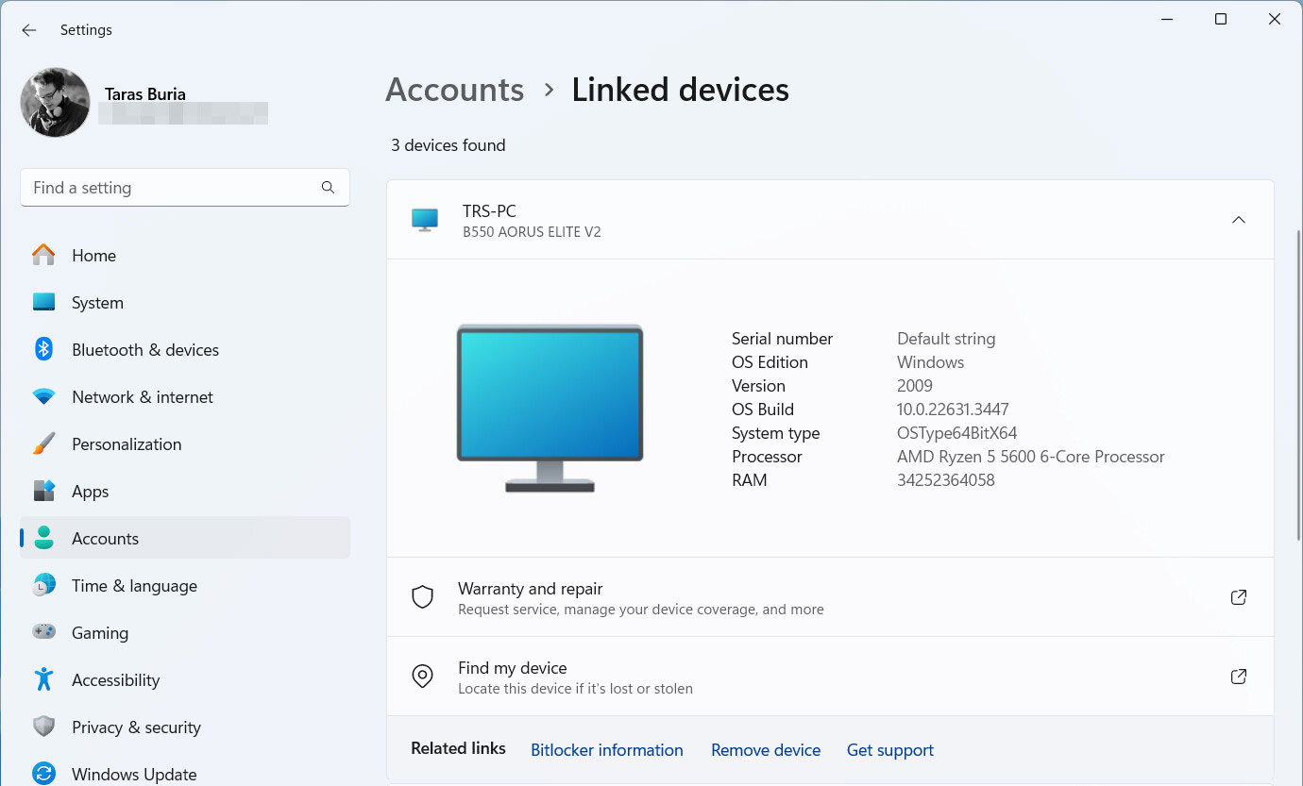
Task: Click the Version value 2009
Action: [x=915, y=386]
